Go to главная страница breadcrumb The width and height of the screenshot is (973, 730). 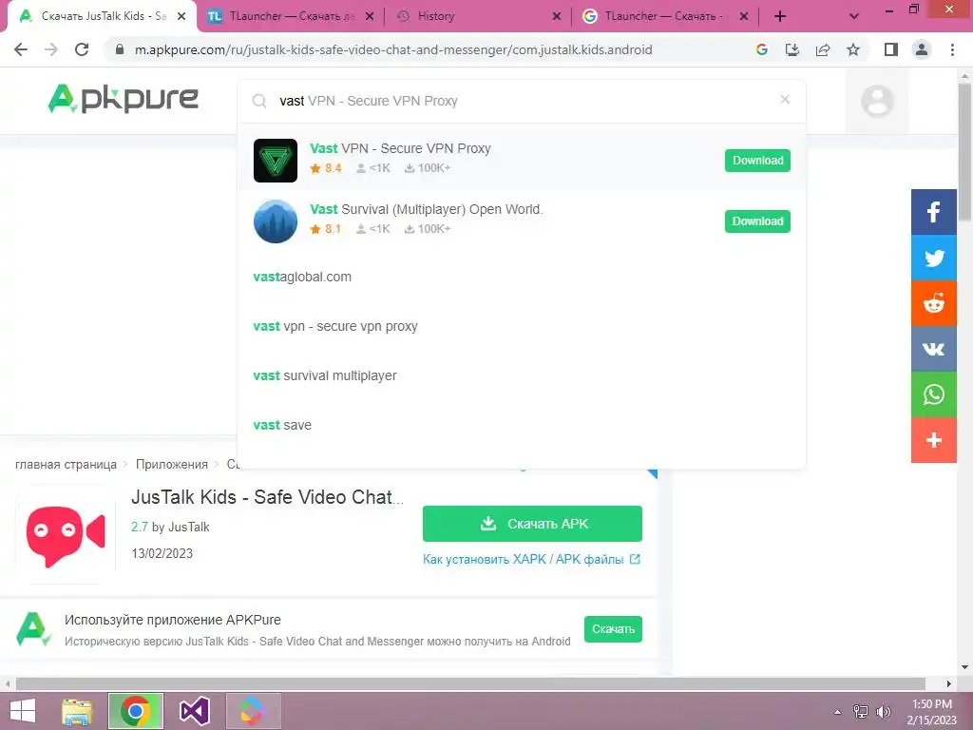click(x=66, y=464)
